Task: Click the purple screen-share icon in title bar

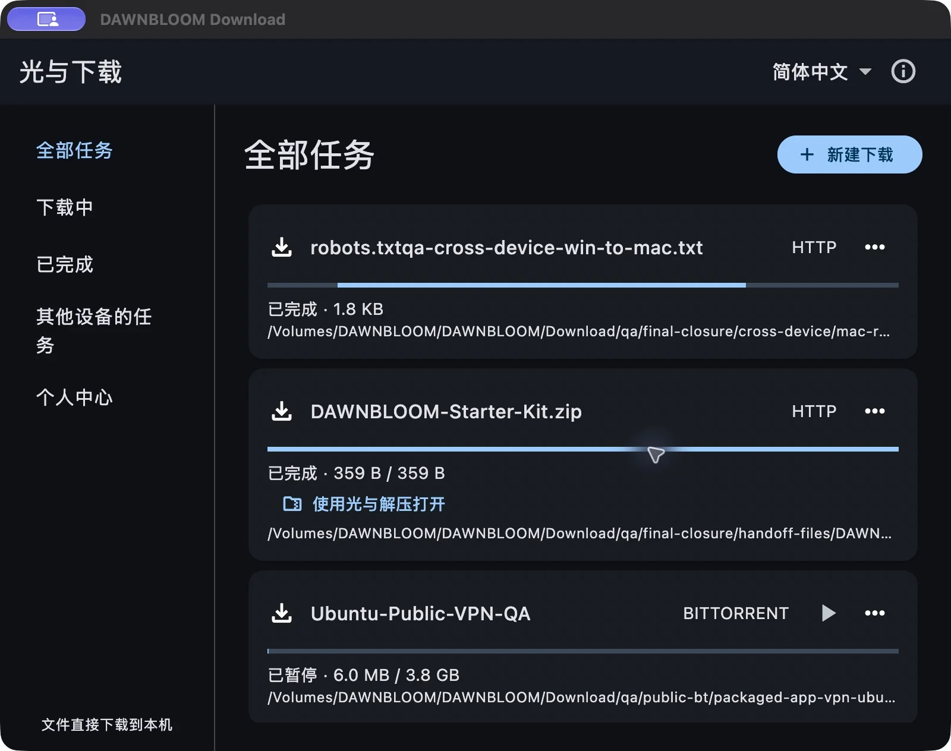Action: pos(46,19)
